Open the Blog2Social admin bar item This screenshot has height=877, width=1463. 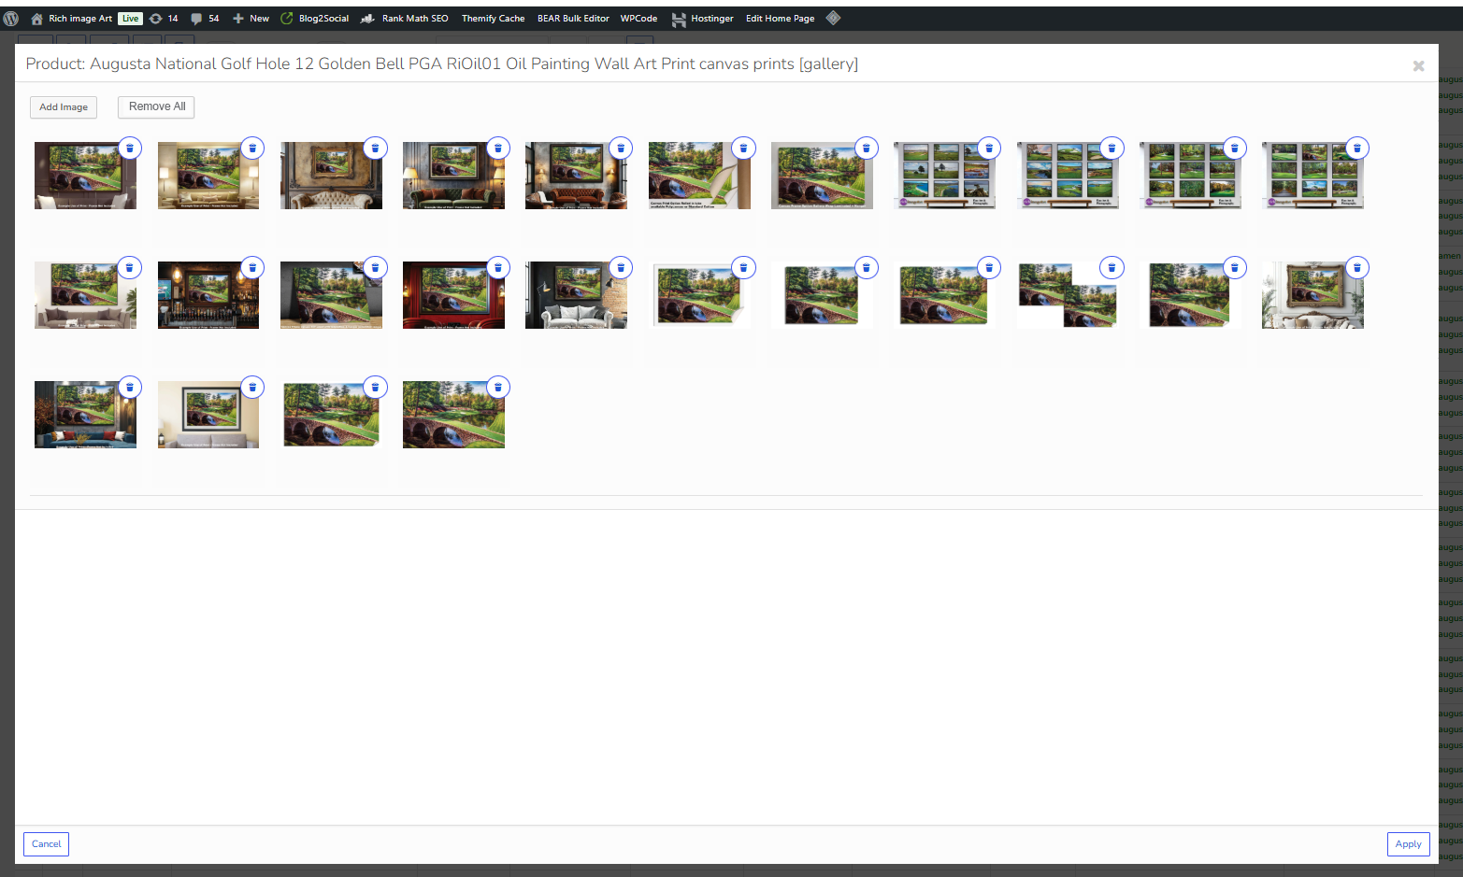click(x=314, y=19)
